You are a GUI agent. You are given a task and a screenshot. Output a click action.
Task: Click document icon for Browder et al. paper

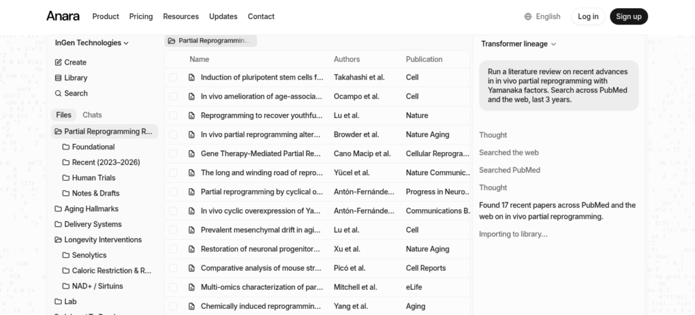(191, 134)
